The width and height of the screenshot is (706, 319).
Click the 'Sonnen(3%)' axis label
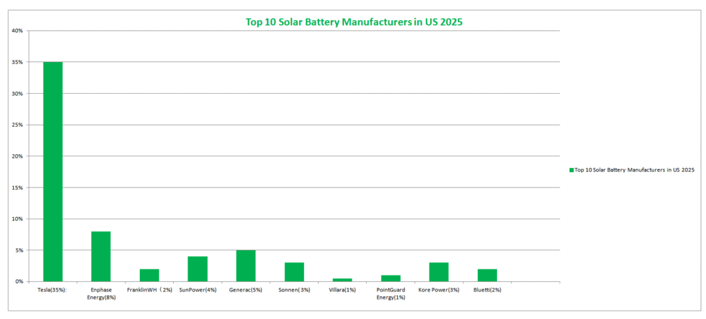click(294, 290)
